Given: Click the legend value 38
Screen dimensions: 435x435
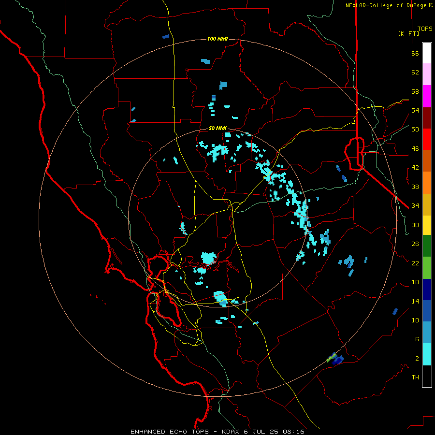Looking at the screenshot, I should (415, 187).
